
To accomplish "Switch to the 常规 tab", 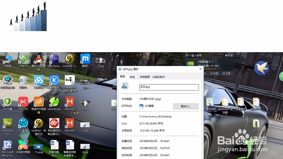I will point(122,76).
